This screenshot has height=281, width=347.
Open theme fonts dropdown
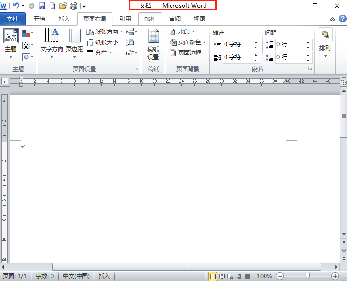[28, 46]
